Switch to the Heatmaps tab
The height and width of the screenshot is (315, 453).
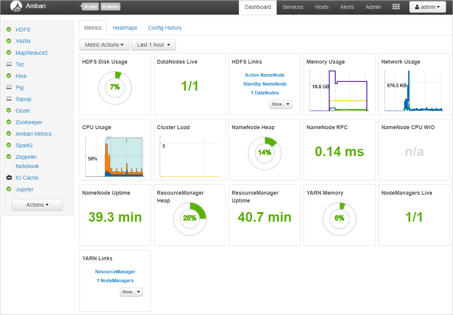pos(125,28)
